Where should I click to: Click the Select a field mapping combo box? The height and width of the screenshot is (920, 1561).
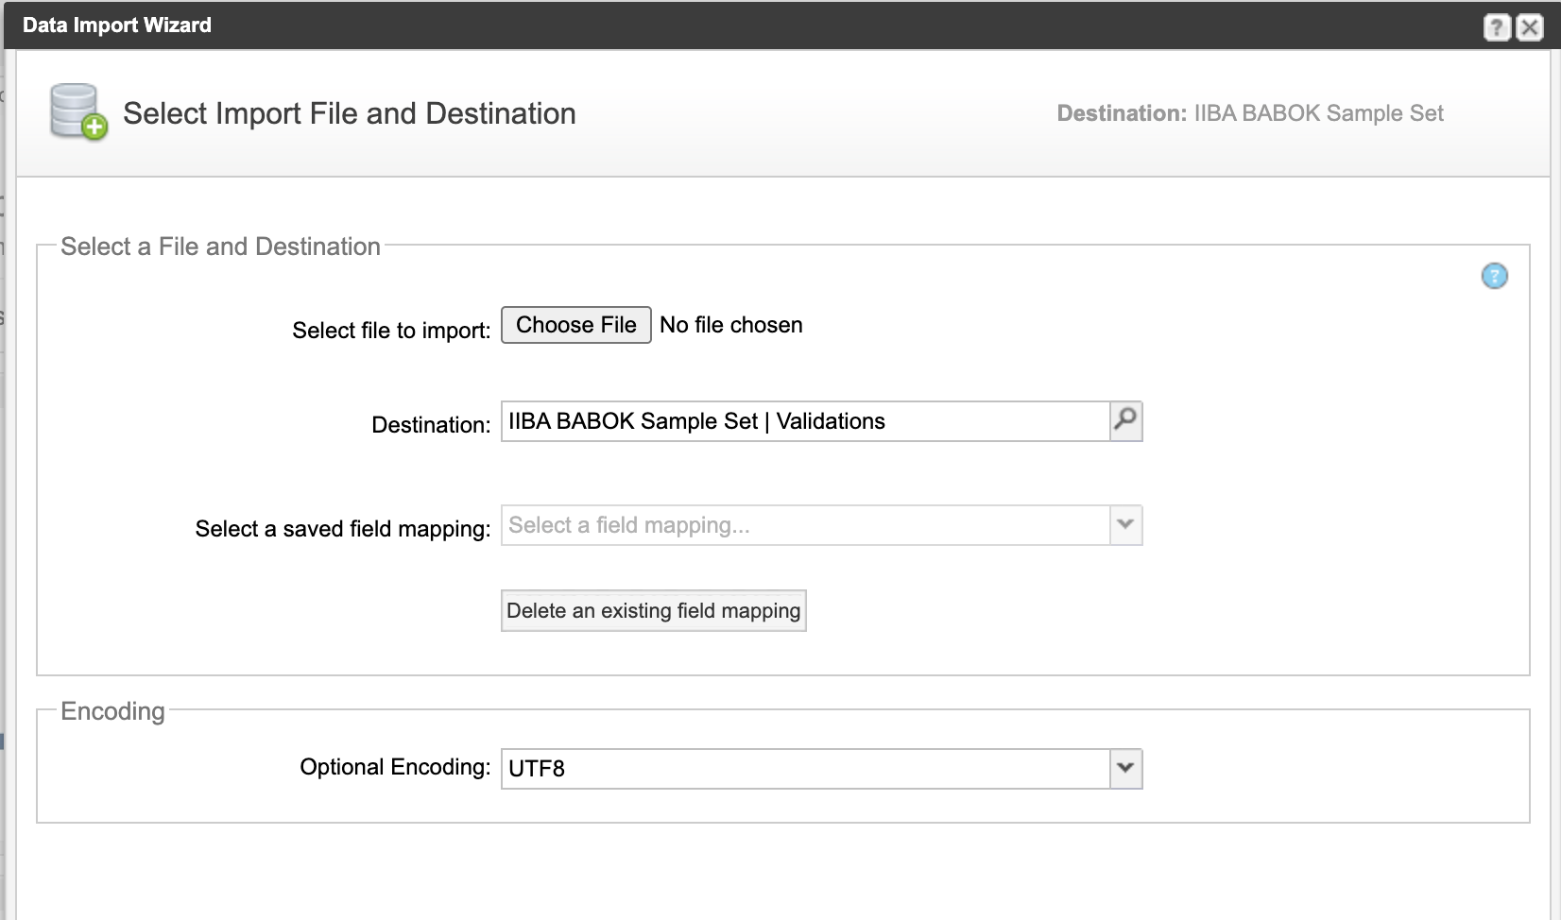(805, 525)
